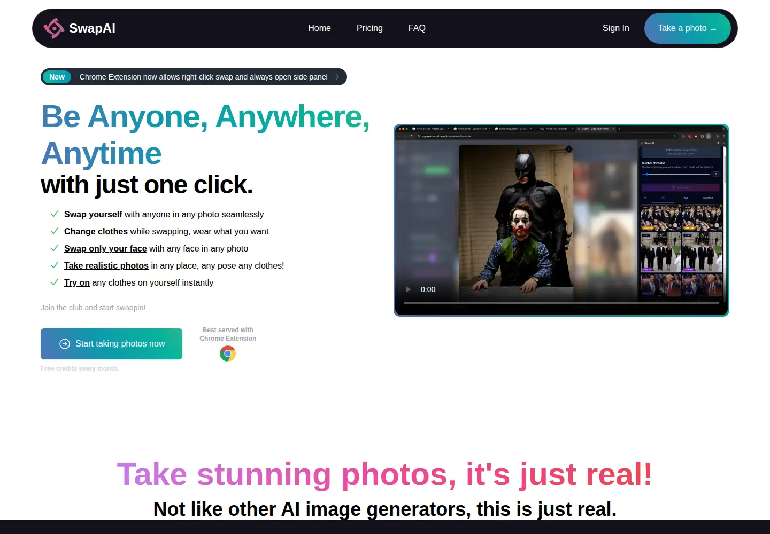This screenshot has height=534, width=770.
Task: Click the Chrome Extension icon
Action: click(x=228, y=354)
